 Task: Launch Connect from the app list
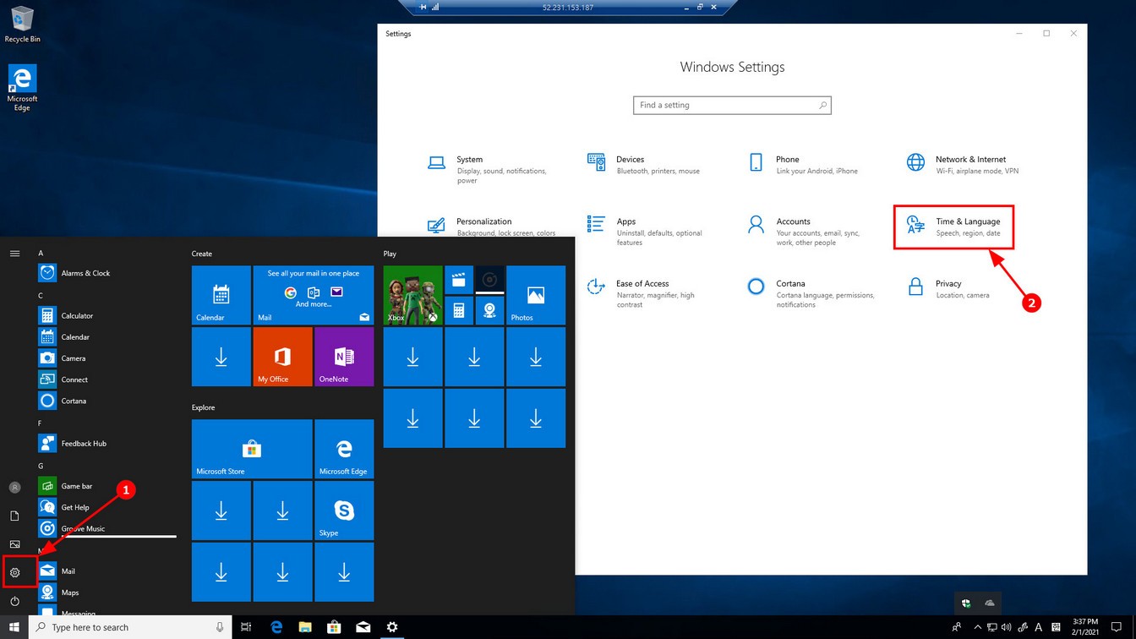[106, 380]
